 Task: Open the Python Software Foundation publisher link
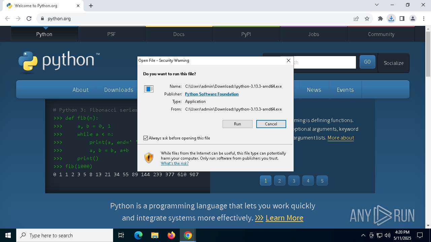[x=212, y=94]
